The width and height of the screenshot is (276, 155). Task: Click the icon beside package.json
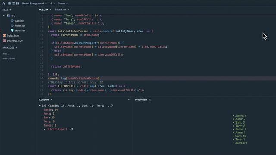click(4, 40)
